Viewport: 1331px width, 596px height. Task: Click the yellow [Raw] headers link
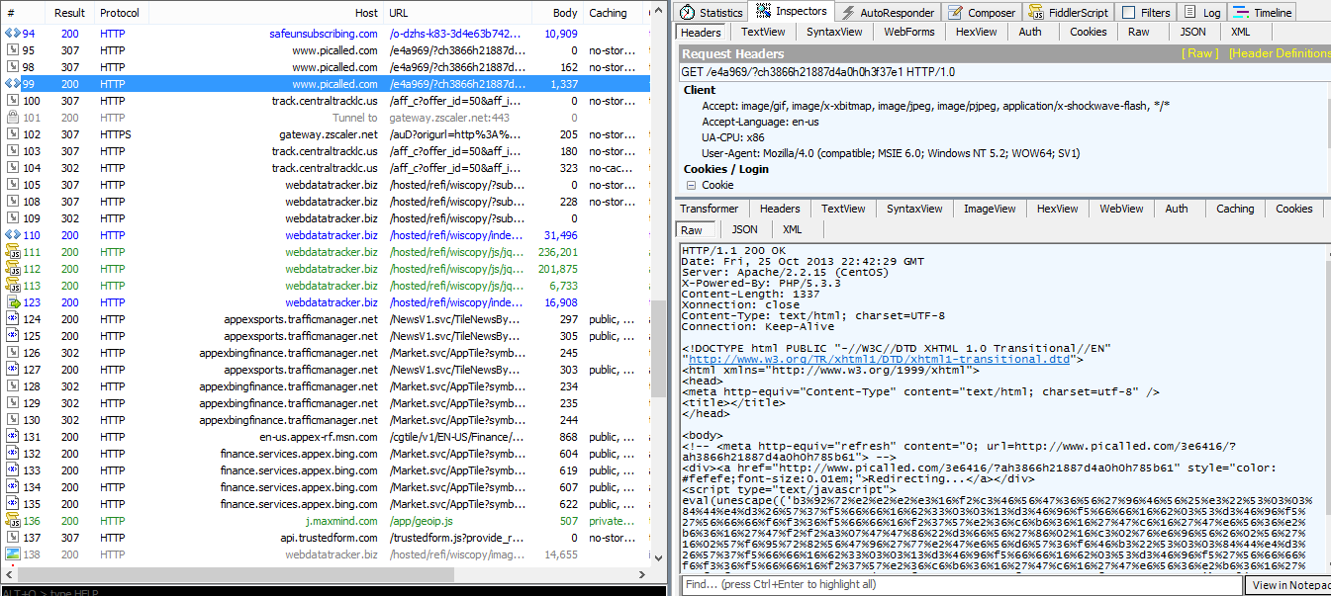1199,53
